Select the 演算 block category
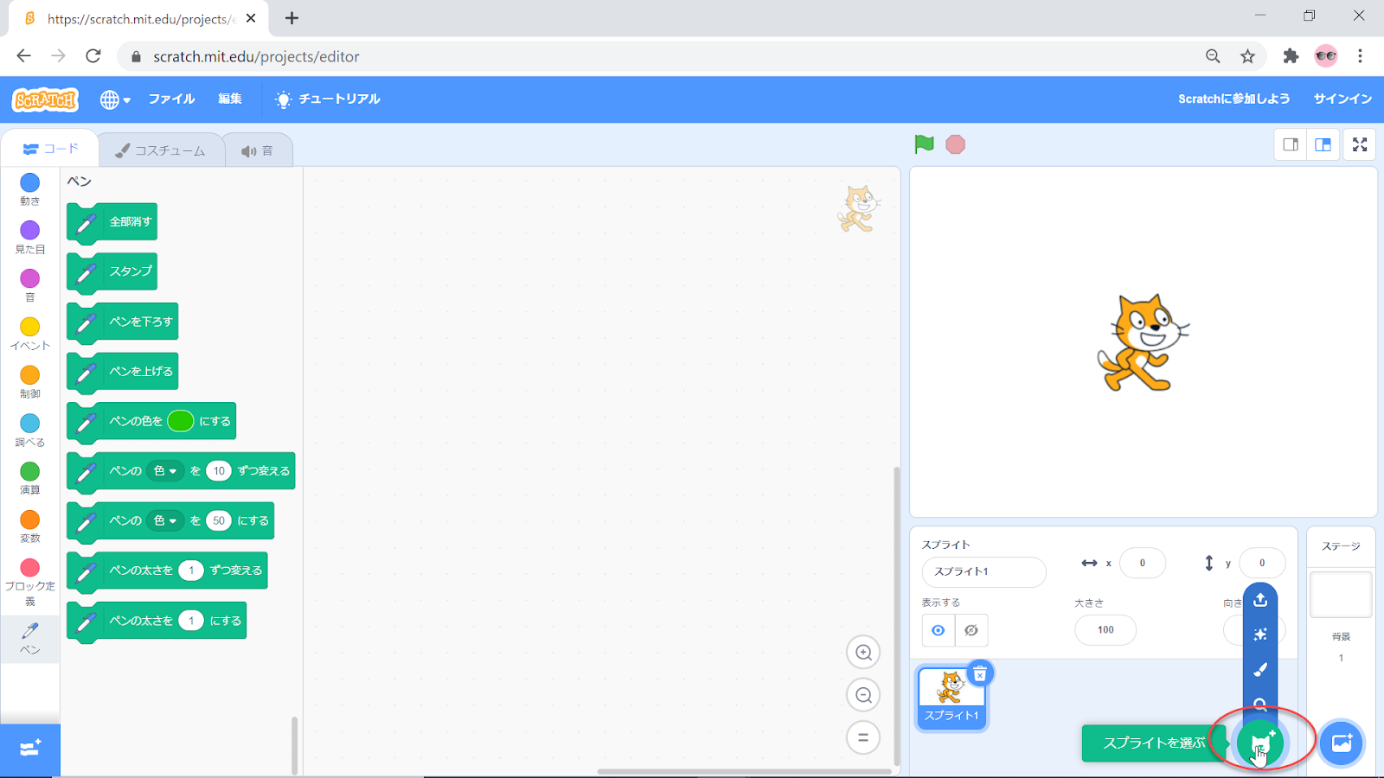This screenshot has width=1384, height=778. (x=30, y=478)
